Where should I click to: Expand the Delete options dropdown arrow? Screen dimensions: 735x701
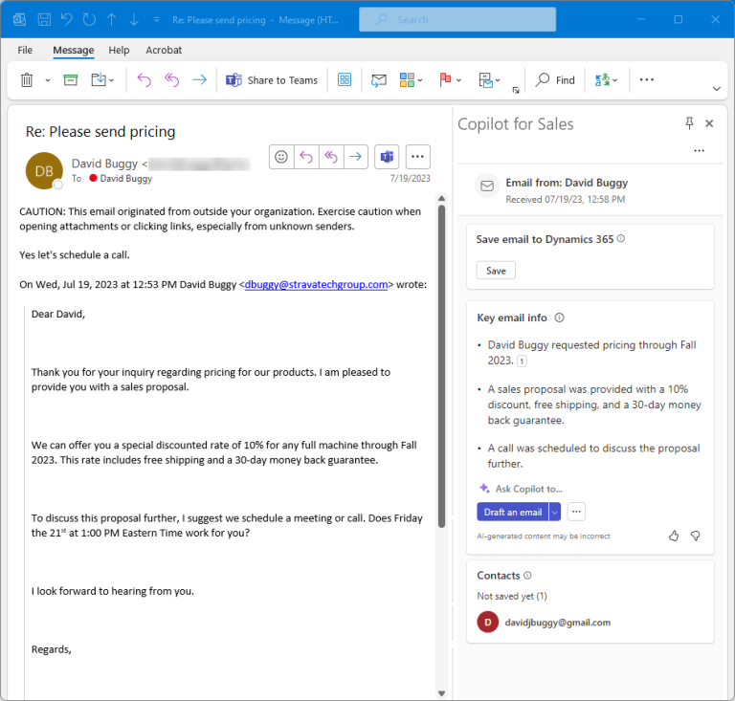tap(47, 80)
